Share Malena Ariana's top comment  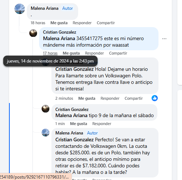tap(106, 23)
